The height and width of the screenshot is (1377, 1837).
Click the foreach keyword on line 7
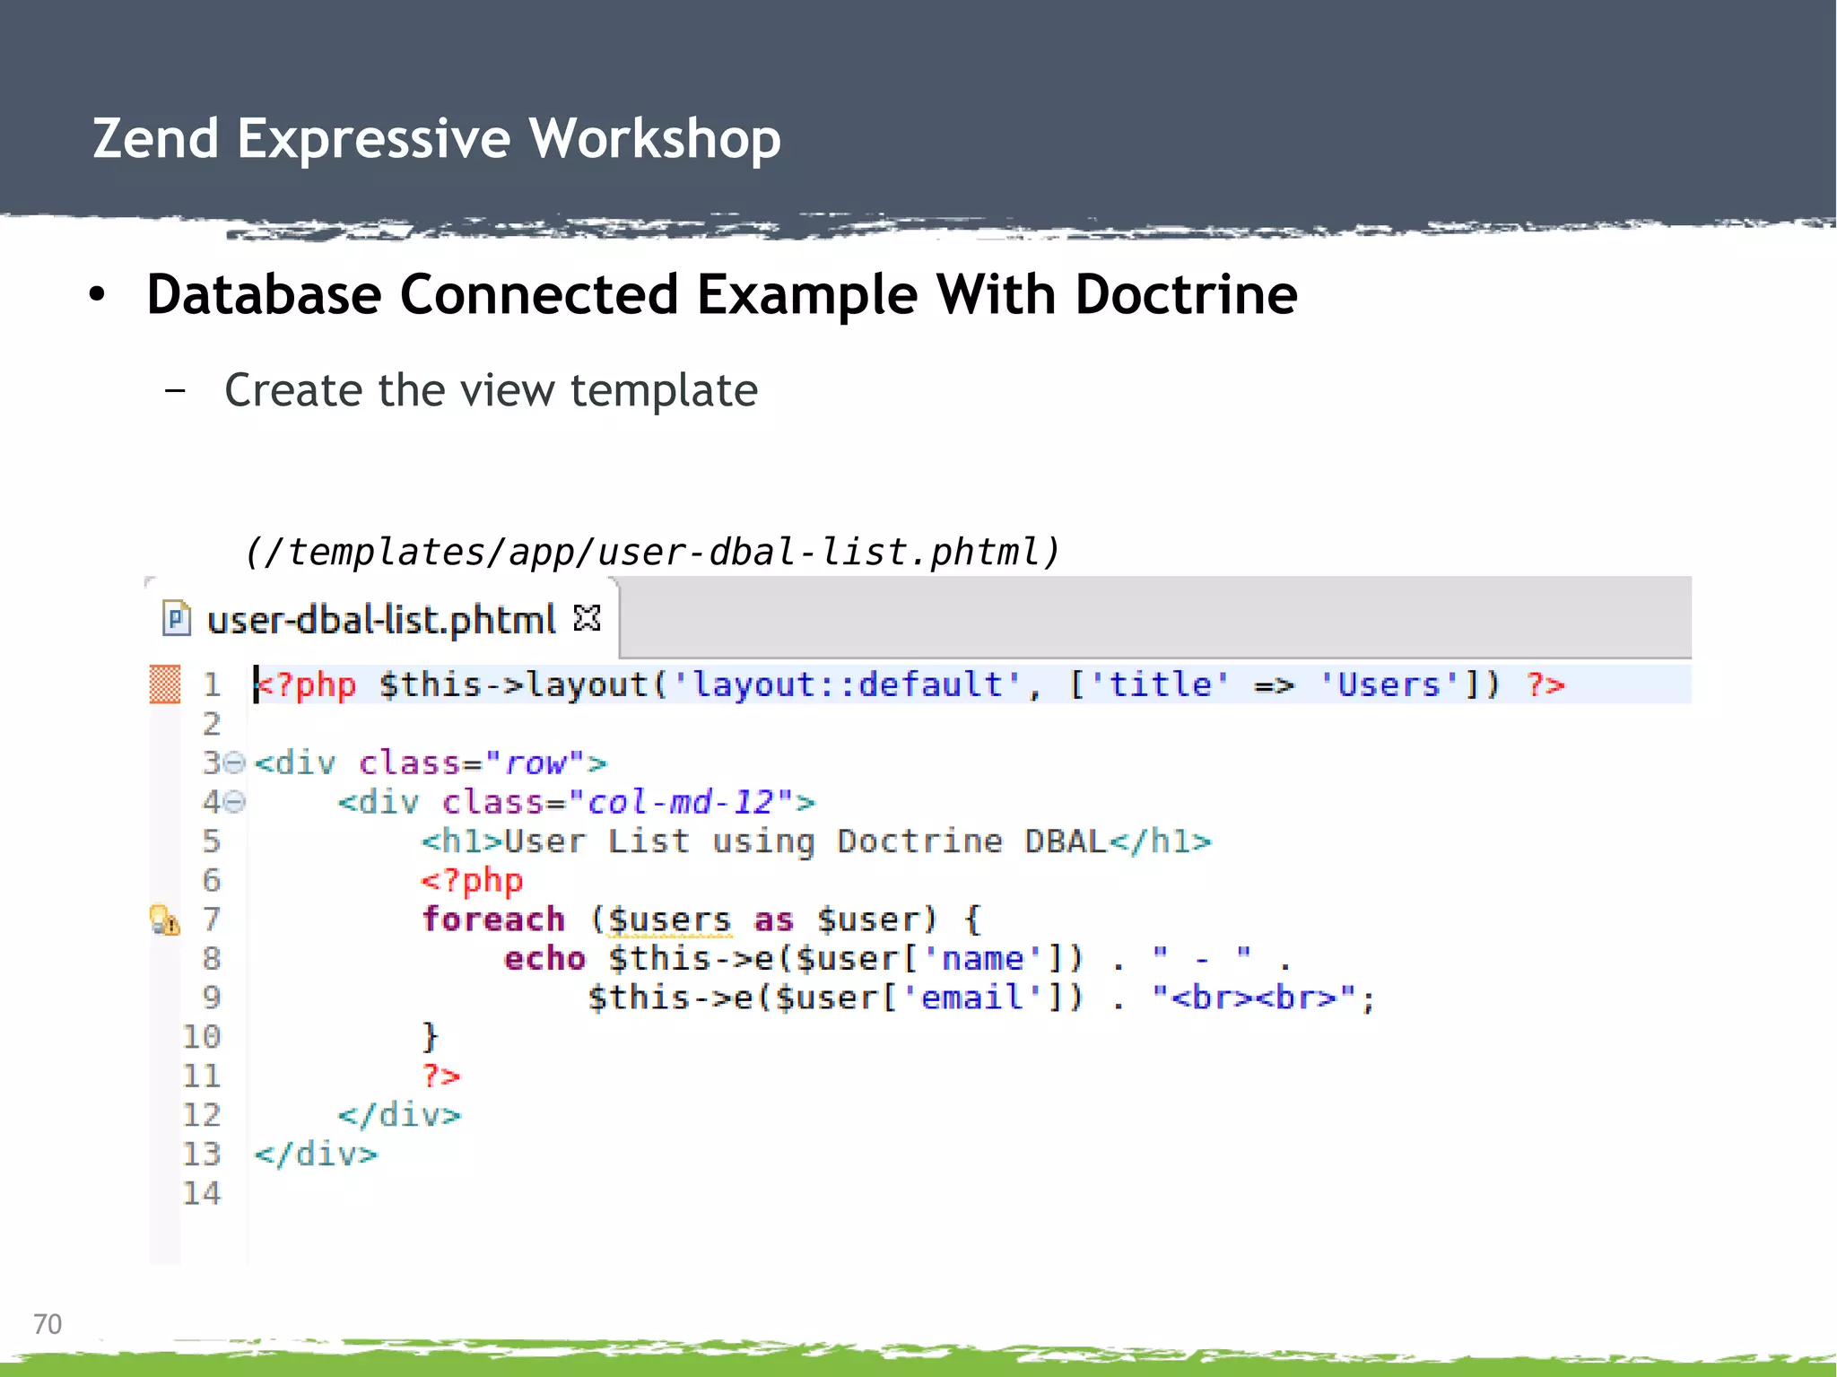pos(493,919)
